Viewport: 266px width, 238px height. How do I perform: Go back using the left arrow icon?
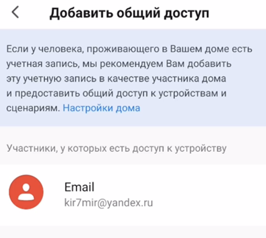[15, 12]
